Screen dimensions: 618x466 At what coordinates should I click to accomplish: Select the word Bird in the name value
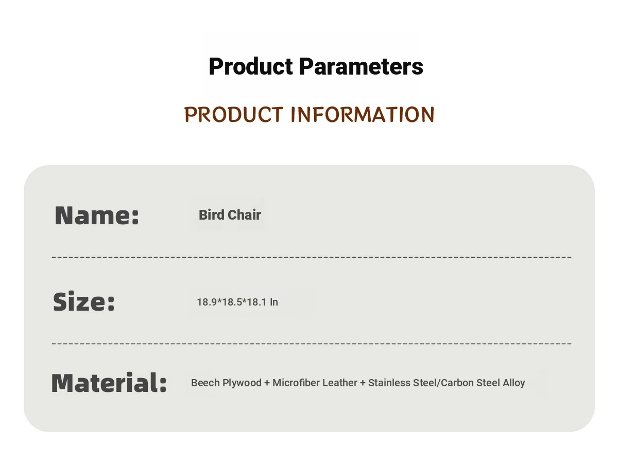click(211, 214)
